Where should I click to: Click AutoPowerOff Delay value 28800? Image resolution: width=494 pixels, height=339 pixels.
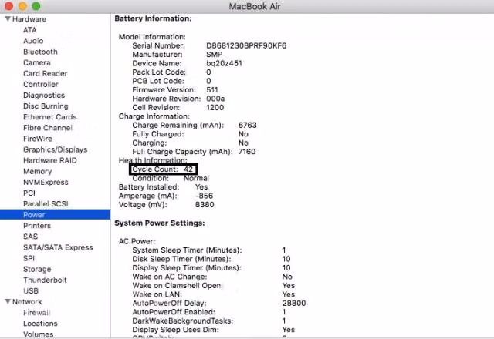[294, 303]
